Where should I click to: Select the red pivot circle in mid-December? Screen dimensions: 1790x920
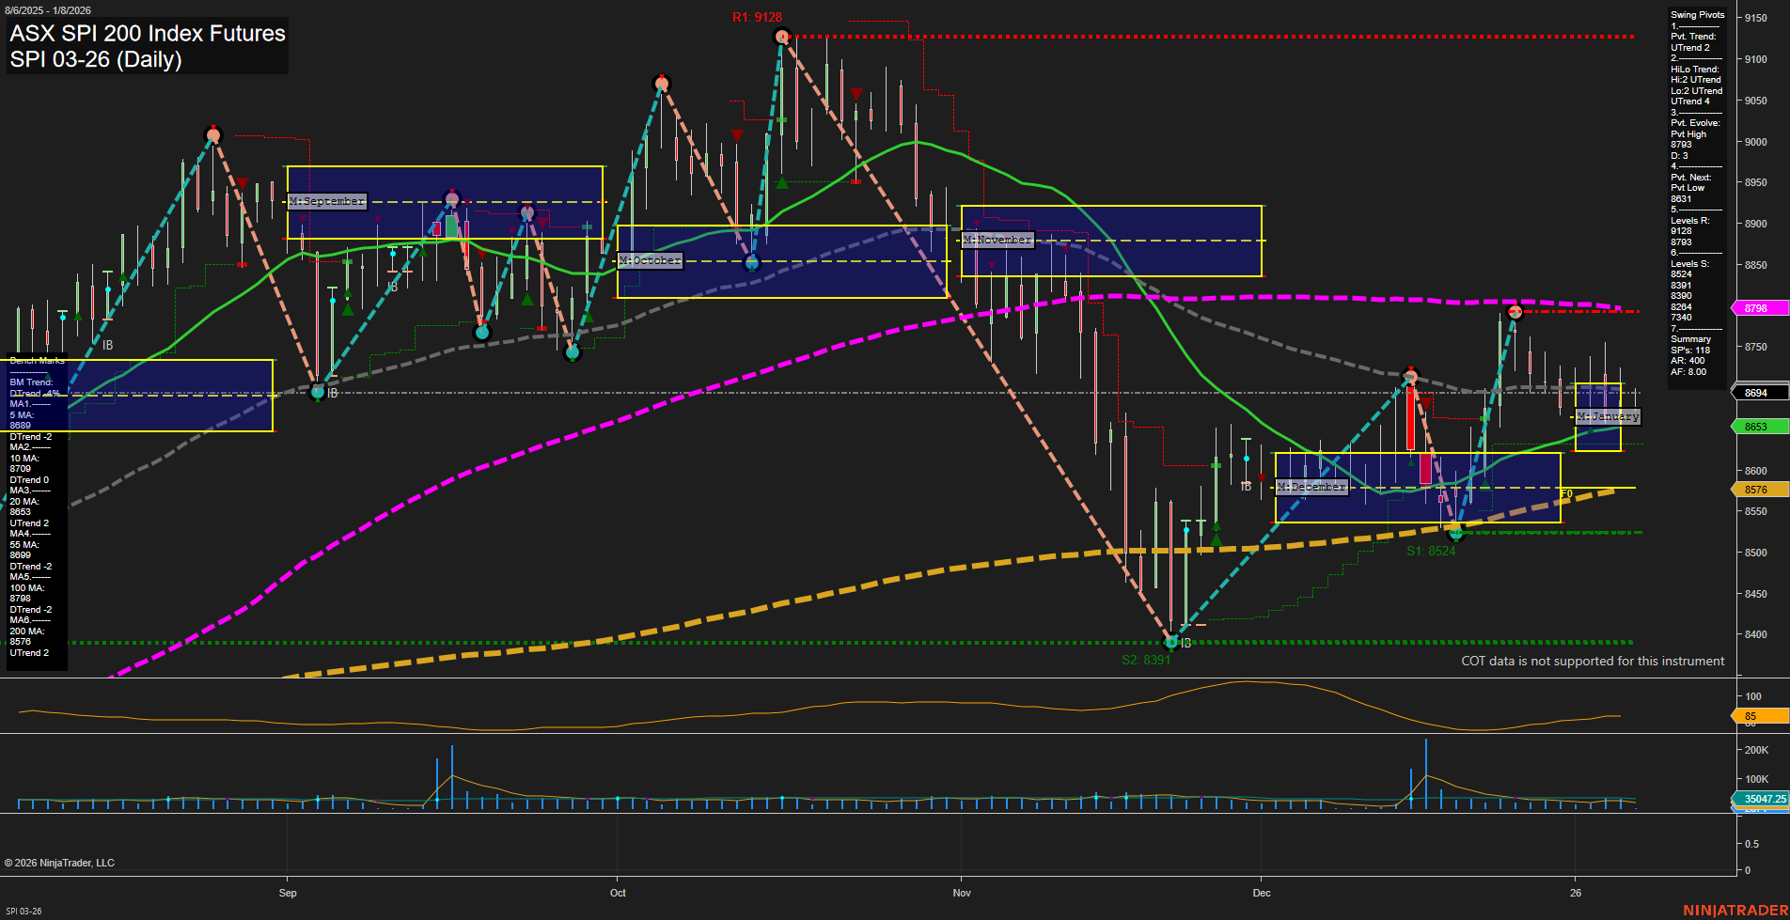click(x=1412, y=374)
